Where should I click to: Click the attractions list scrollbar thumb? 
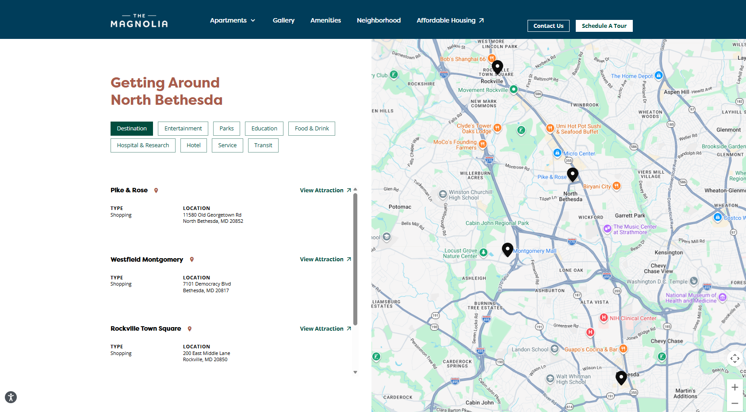tap(355, 259)
